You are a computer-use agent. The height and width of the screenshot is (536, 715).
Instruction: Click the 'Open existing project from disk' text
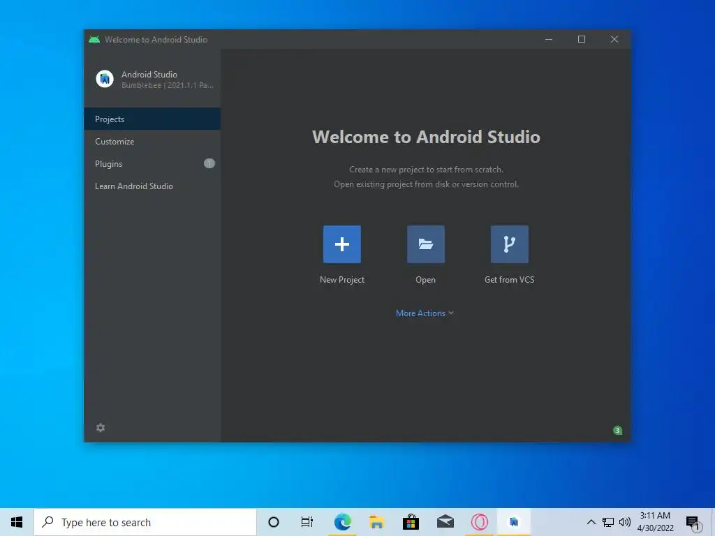coord(426,184)
